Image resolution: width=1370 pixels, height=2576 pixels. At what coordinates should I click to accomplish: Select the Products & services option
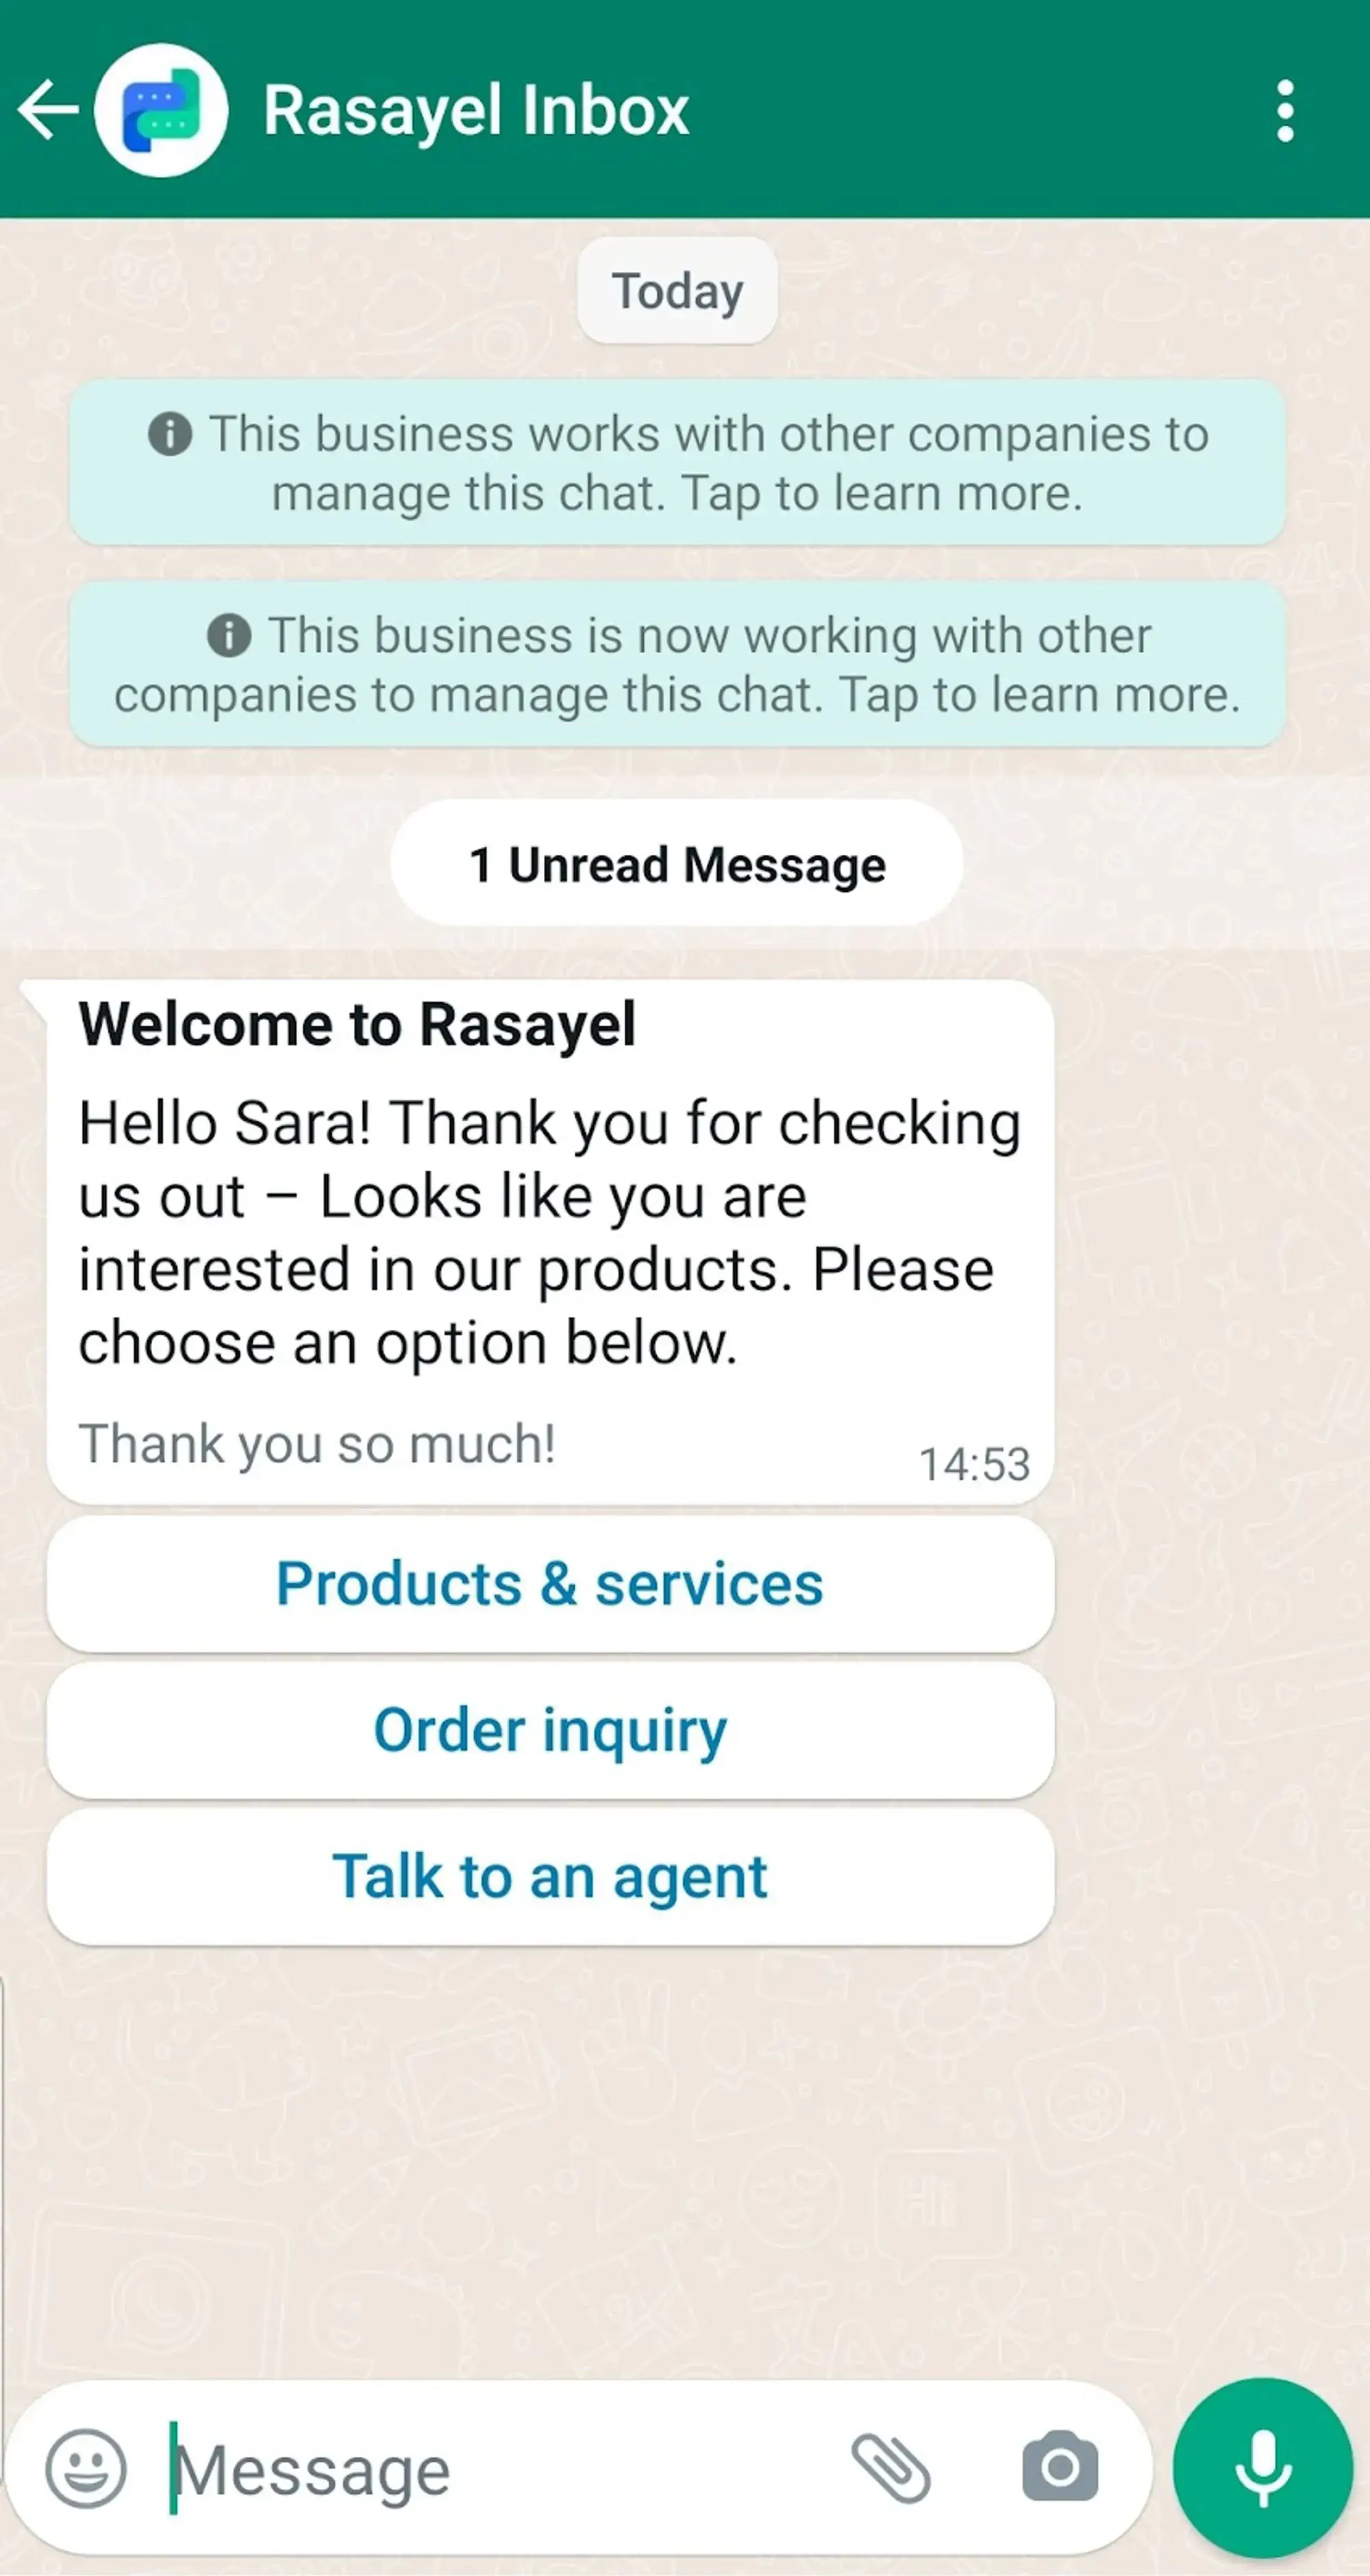(549, 1583)
